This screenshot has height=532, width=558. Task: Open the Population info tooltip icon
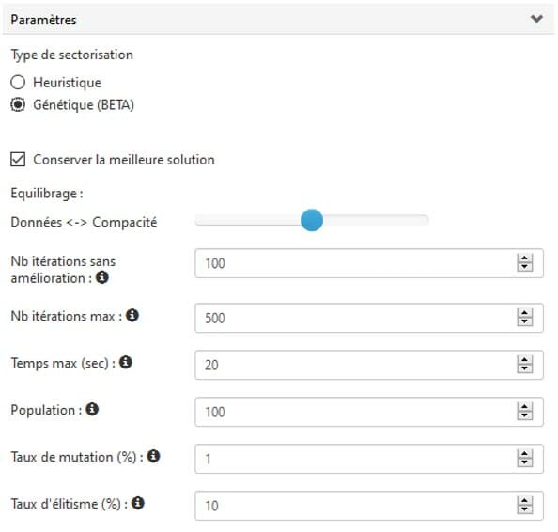(x=92, y=409)
